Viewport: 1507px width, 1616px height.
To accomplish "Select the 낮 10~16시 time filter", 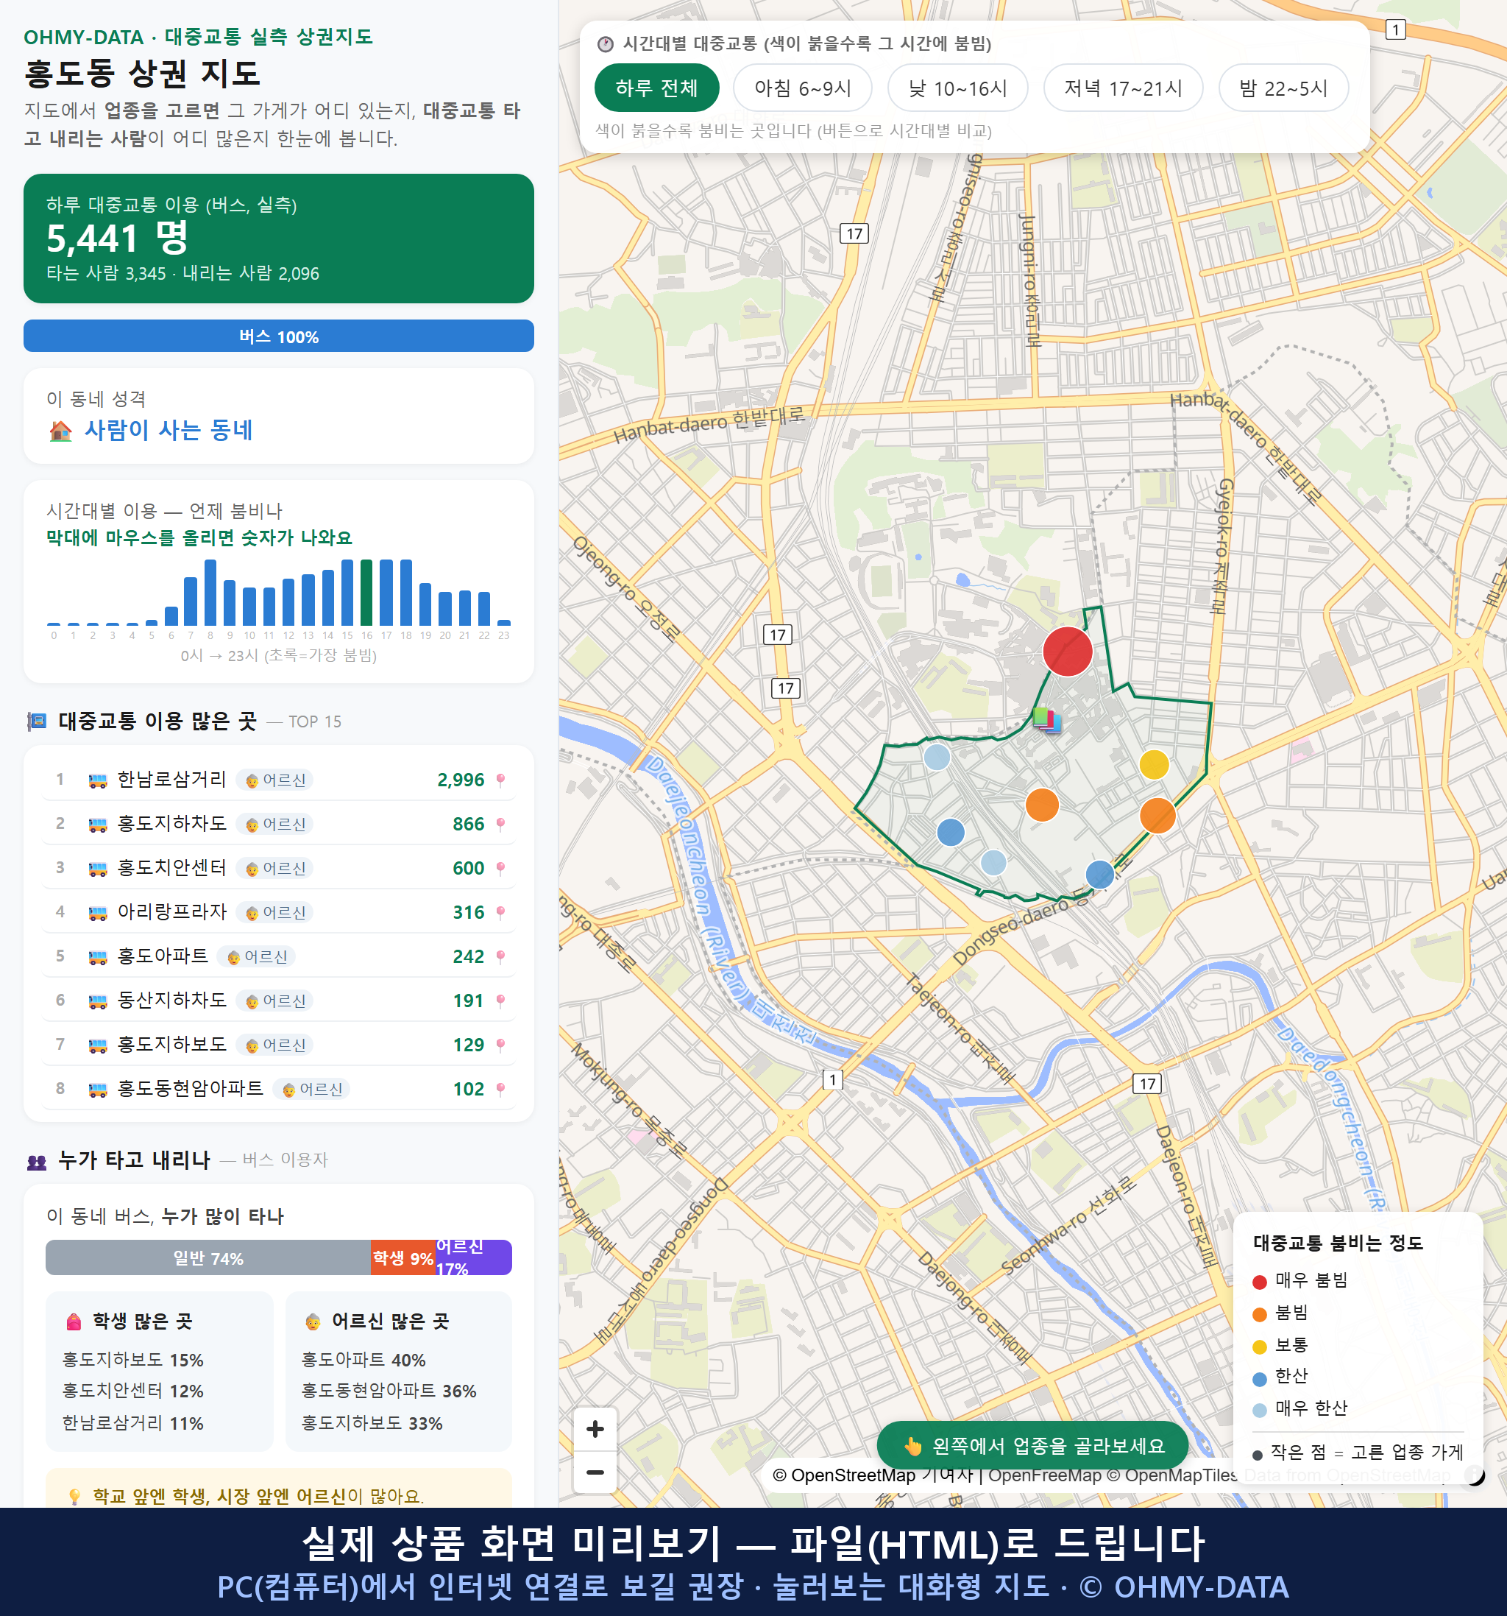I will 958,88.
